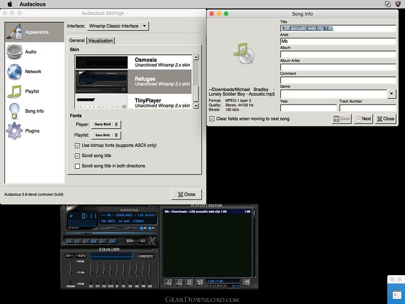Viewport: 405px width, 304px height.
Task: Open the Network settings category
Action: pos(34,71)
